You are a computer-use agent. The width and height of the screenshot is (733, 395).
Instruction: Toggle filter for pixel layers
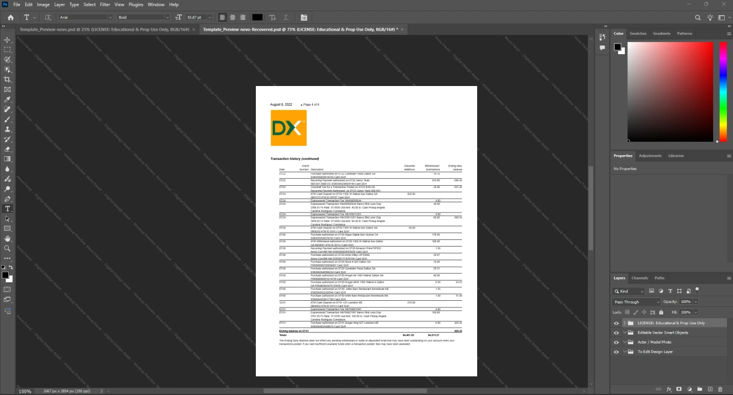[652, 291]
